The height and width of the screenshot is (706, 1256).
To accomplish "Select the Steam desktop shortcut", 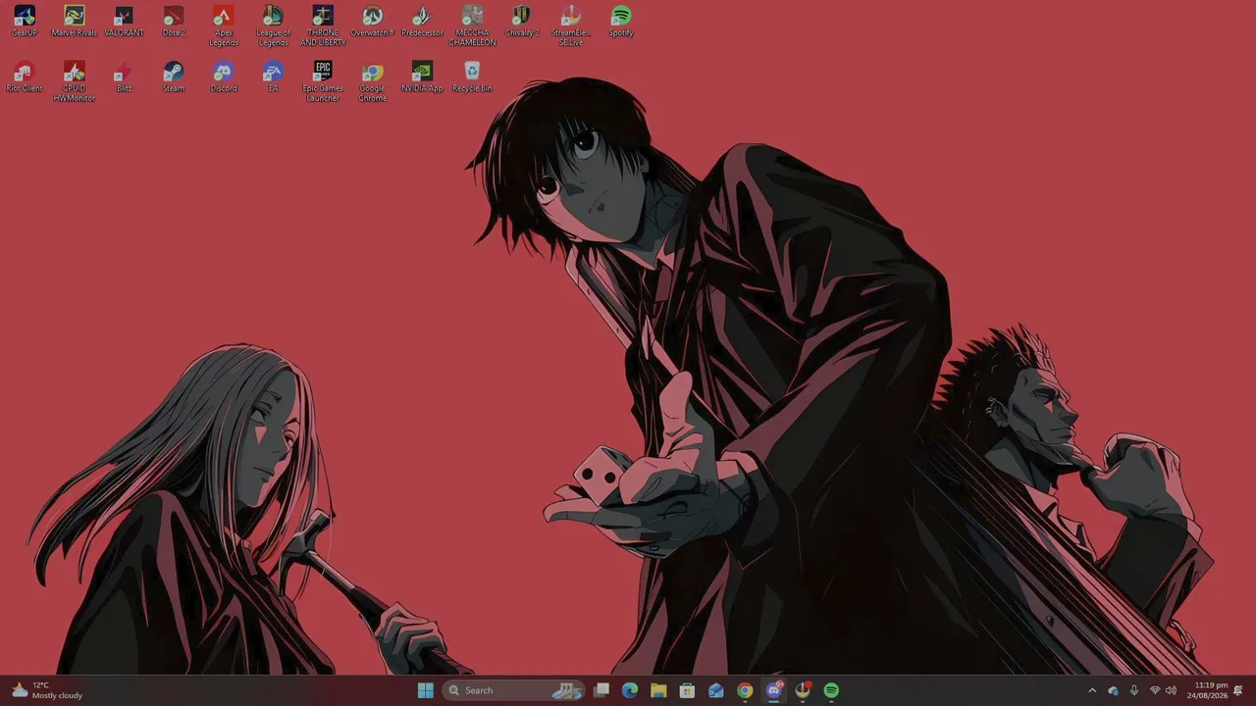I will pos(174,77).
